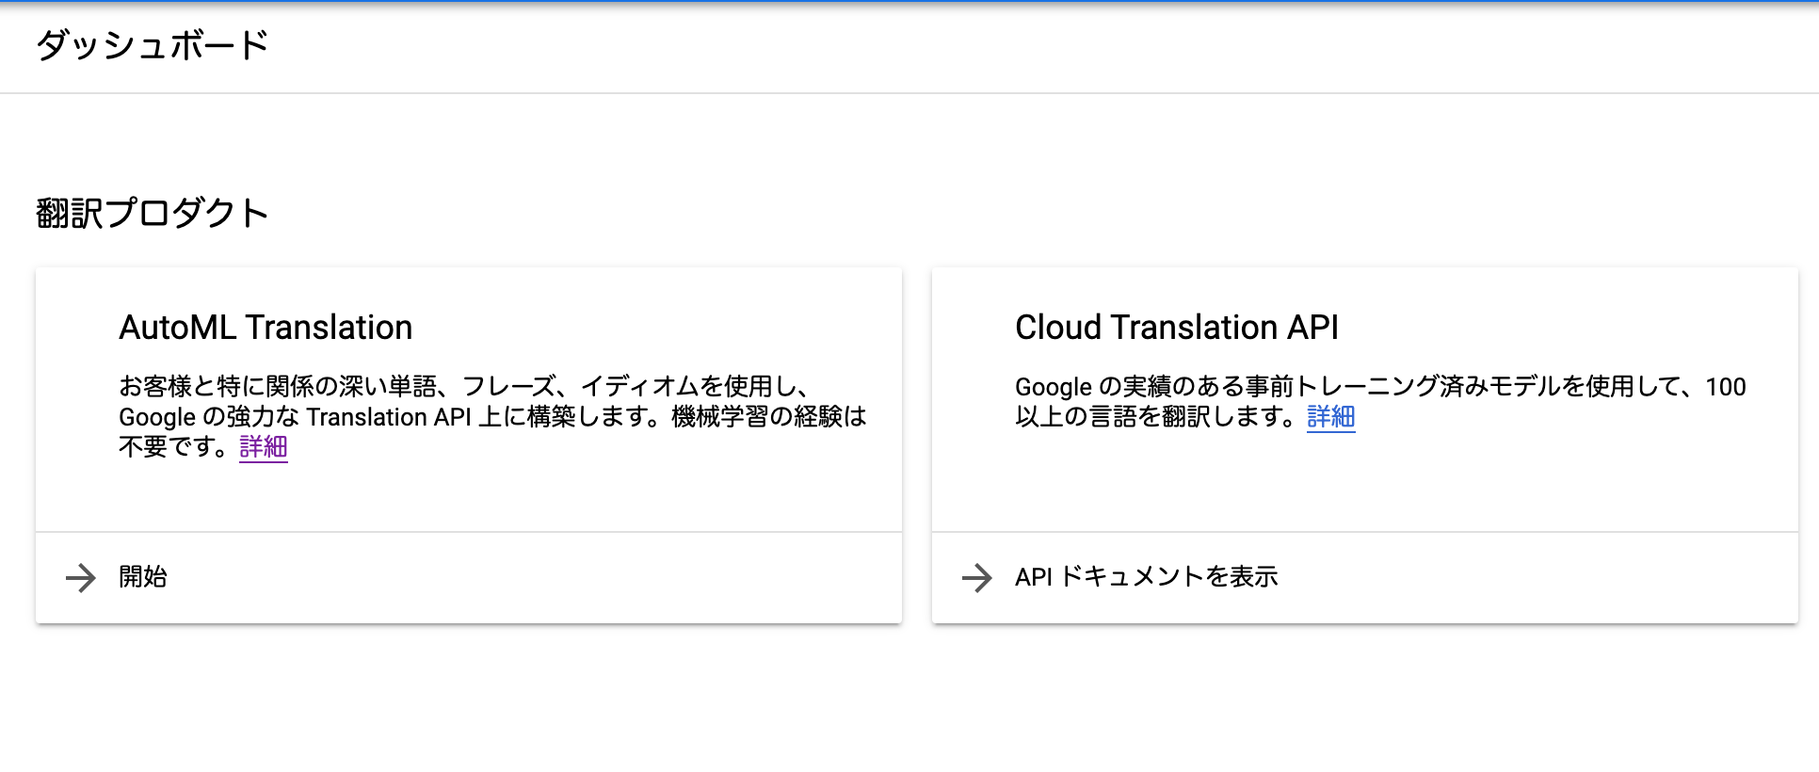Open API ドキュメントを表示 in the Cloud Translation card

(x=1365, y=577)
